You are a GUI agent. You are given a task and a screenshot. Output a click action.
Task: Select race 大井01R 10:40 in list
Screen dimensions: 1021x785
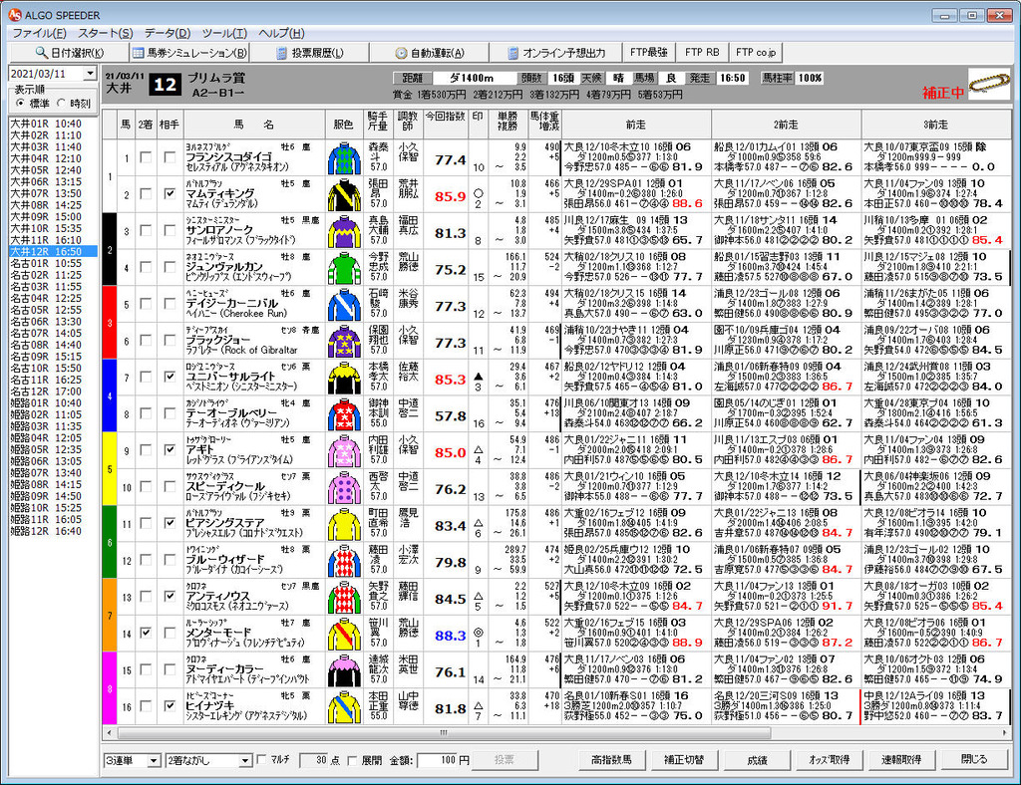coord(53,124)
